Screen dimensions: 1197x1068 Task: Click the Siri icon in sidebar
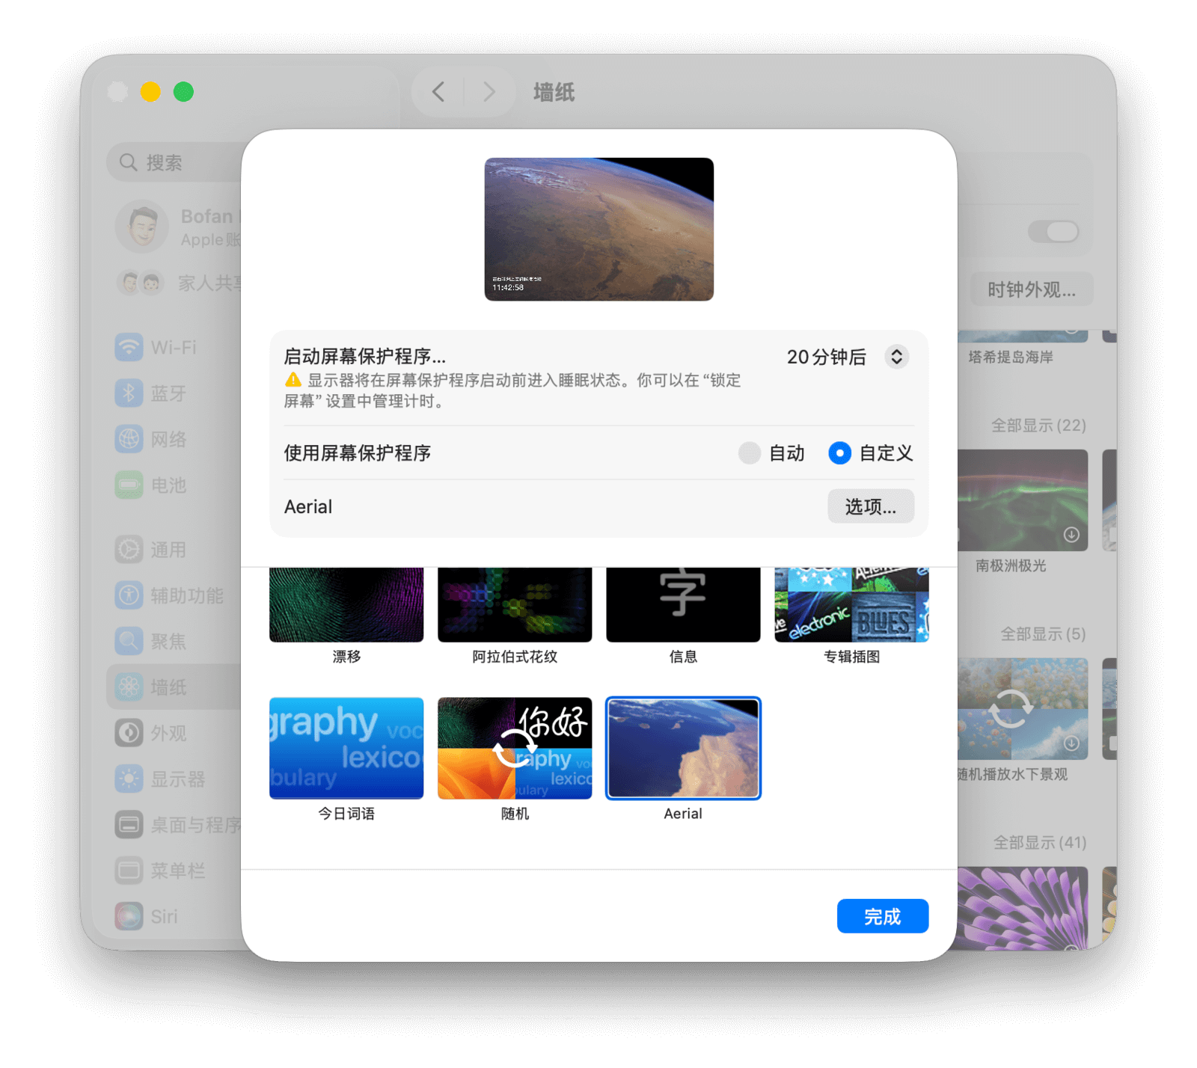pos(129,916)
